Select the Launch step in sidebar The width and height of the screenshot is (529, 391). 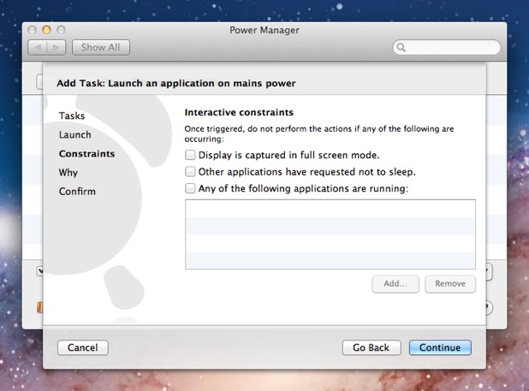click(74, 134)
